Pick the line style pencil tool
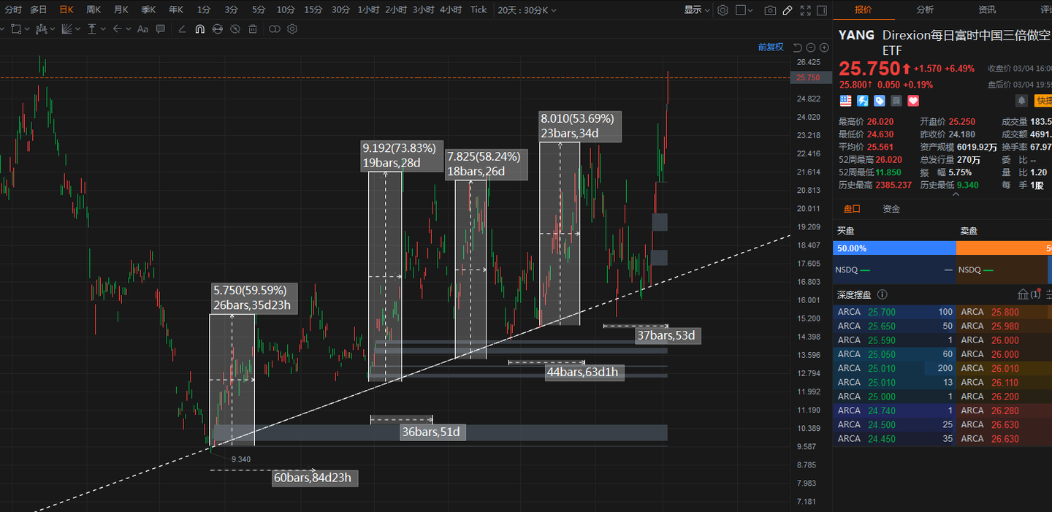 (182, 29)
